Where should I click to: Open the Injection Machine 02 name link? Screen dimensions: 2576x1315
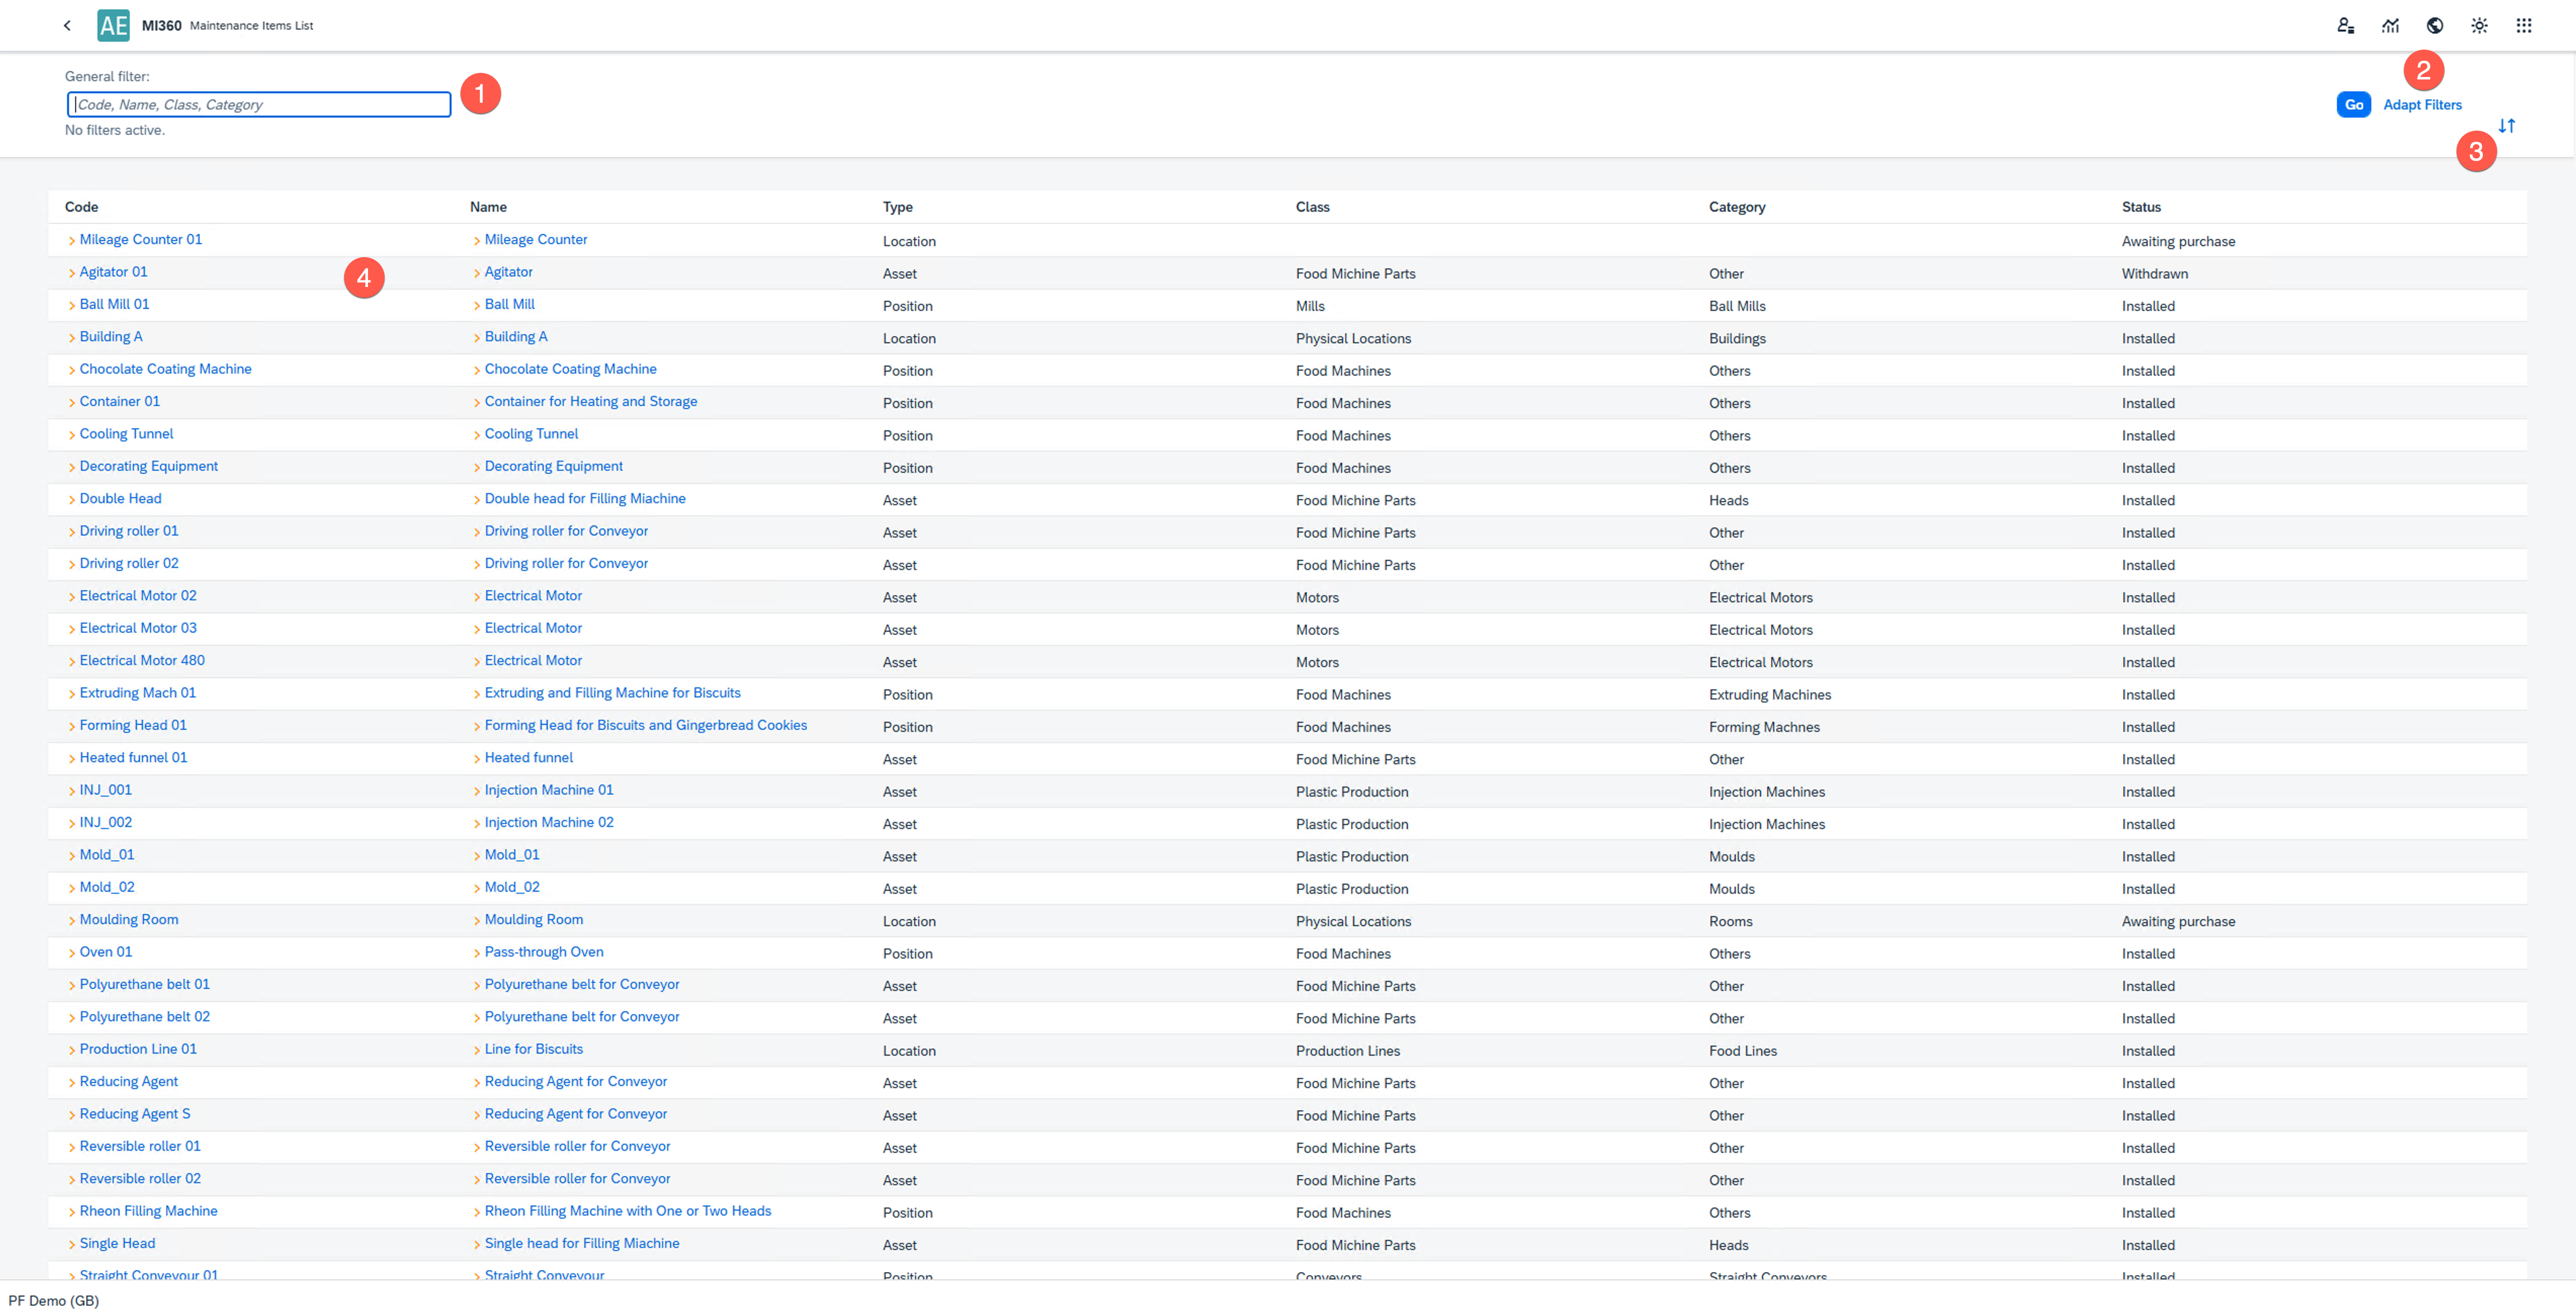pyautogui.click(x=549, y=822)
